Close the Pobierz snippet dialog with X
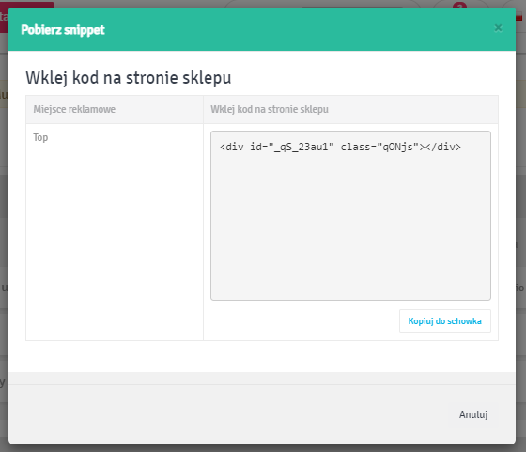Viewport: 526px width, 452px height. [498, 28]
